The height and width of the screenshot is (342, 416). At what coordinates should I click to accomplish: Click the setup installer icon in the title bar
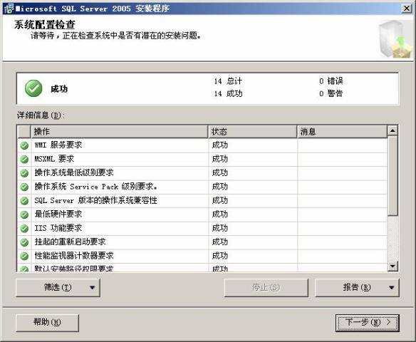click(x=9, y=9)
